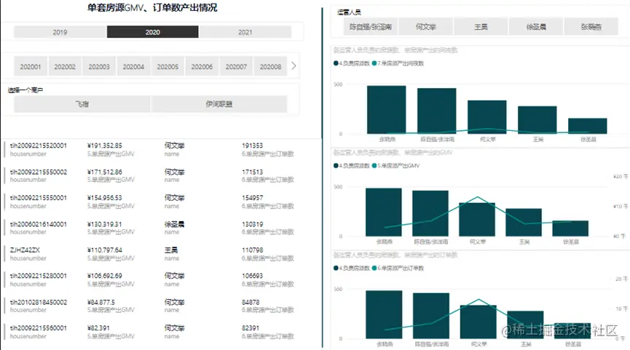Click GMV value ¥82,391
Viewport: 630px width, 350px height.
click(98, 328)
